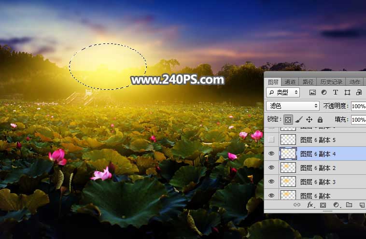Image resolution: width=366 pixels, height=239 pixels.
Task: Add a layer mask icon
Action: pos(323,205)
